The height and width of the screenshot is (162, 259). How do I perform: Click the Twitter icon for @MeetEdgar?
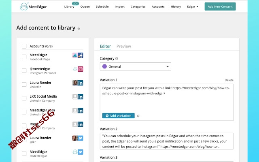point(81,152)
